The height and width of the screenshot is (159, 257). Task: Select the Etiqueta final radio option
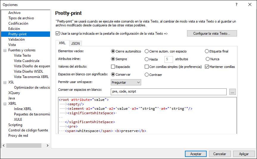pyautogui.click(x=207, y=51)
